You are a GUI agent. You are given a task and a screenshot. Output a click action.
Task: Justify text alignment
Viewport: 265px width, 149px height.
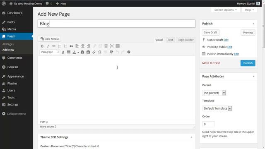(x=69, y=52)
